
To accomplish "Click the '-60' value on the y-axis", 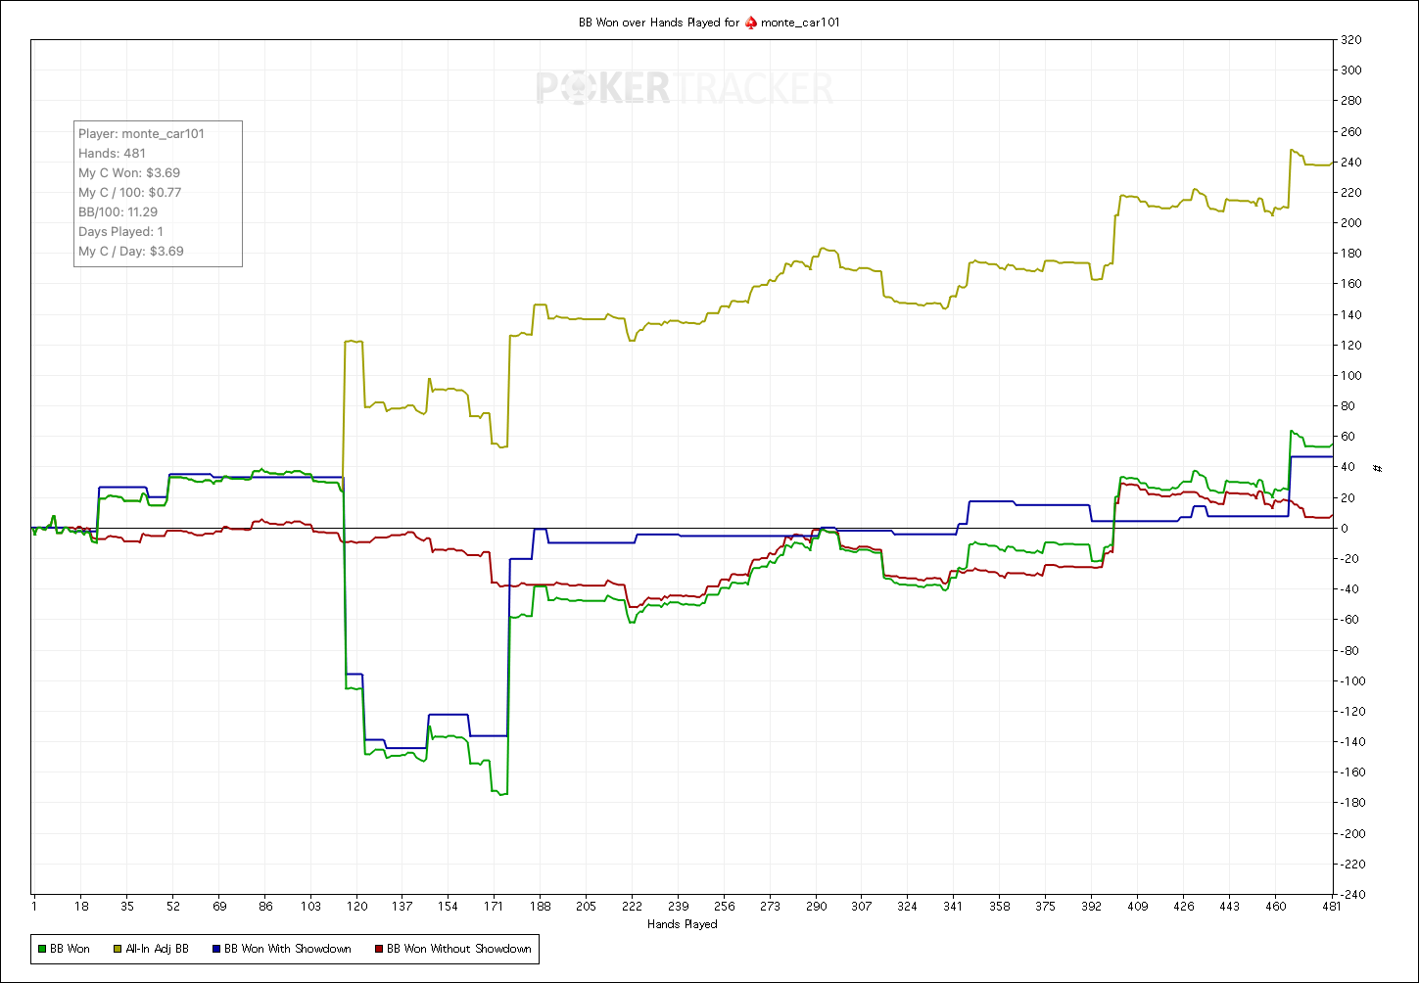I will point(1349,620).
